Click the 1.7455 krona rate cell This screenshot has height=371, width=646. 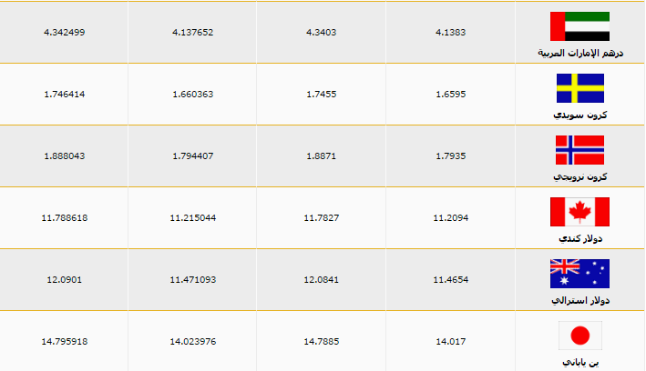322,94
